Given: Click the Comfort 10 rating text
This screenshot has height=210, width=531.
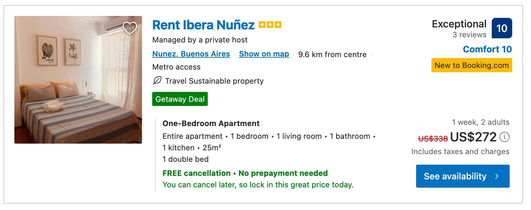Looking at the screenshot, I should tap(487, 49).
